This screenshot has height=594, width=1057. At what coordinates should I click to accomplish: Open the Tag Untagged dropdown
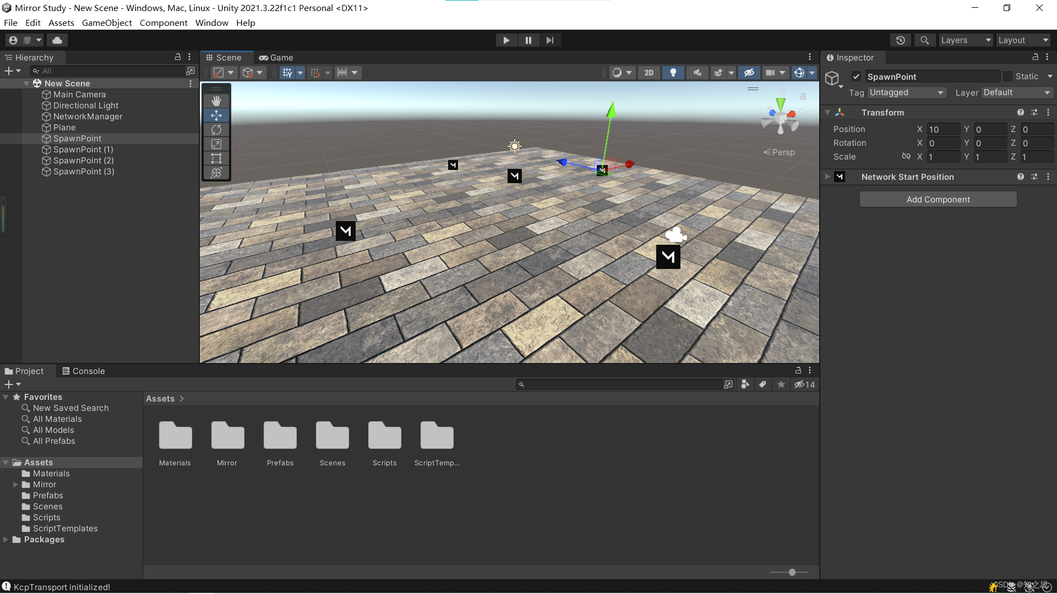906,92
